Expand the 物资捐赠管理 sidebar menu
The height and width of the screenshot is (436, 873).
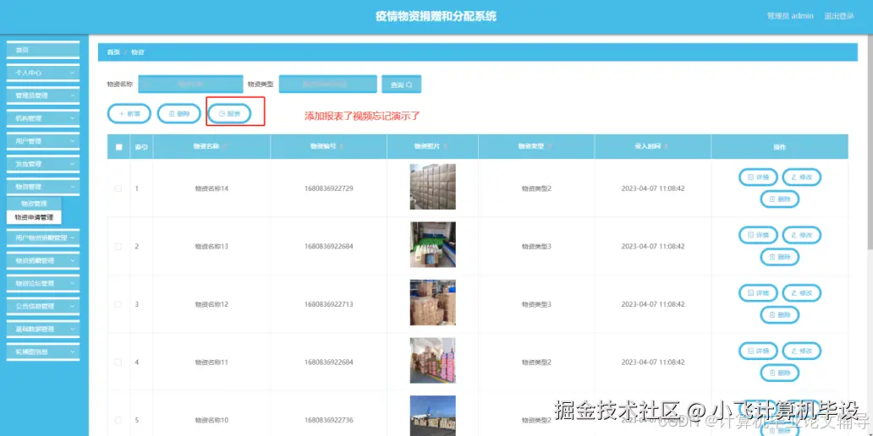pos(43,261)
